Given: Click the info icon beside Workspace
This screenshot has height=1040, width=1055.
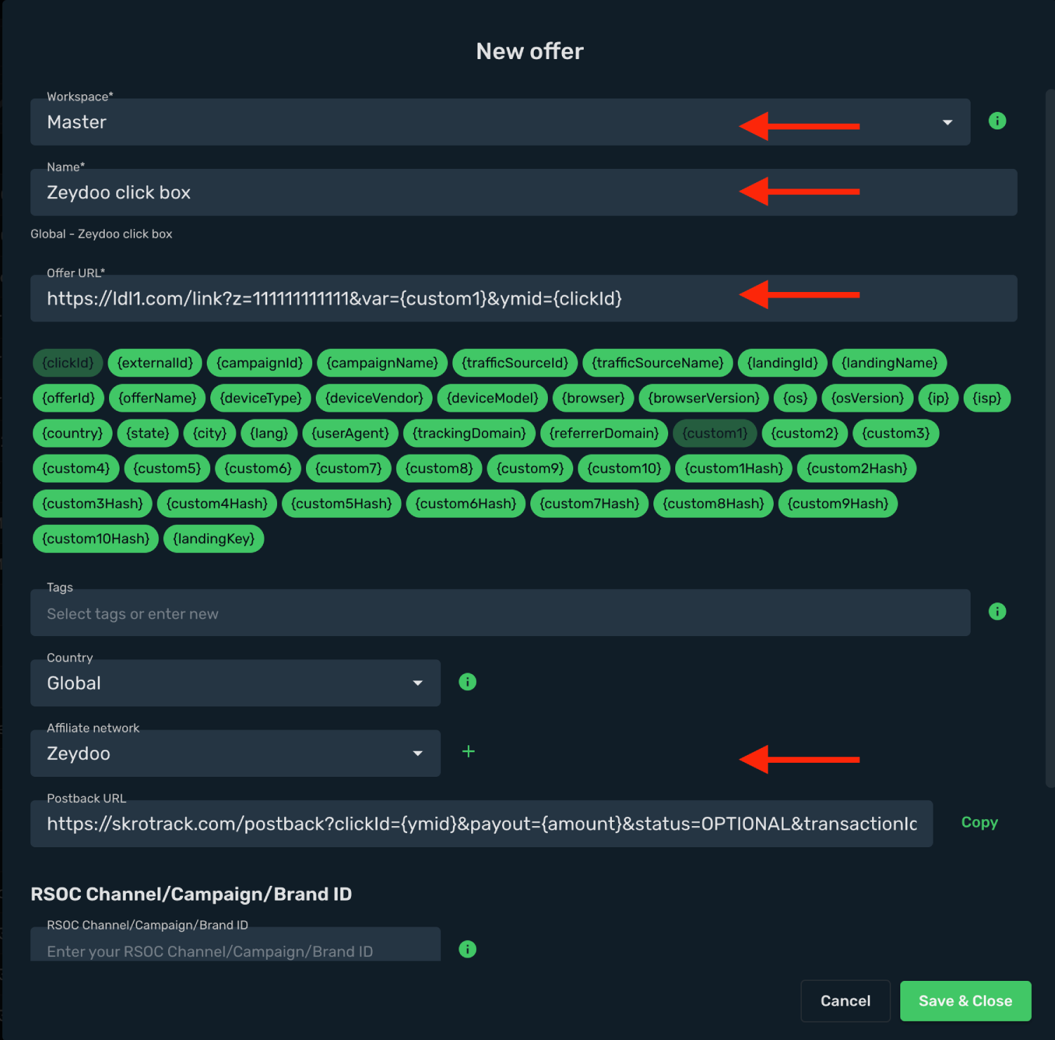Looking at the screenshot, I should coord(997,121).
